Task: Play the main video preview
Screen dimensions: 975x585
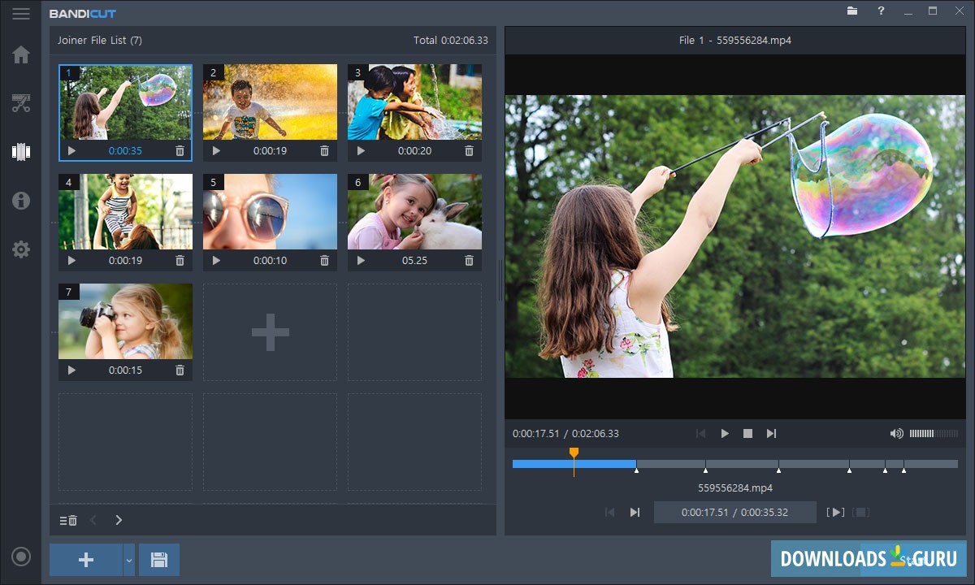Action: tap(725, 434)
